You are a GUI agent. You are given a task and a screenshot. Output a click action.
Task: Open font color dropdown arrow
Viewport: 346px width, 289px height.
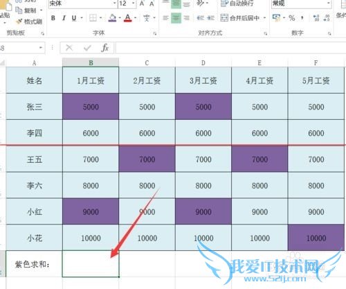pos(135,18)
